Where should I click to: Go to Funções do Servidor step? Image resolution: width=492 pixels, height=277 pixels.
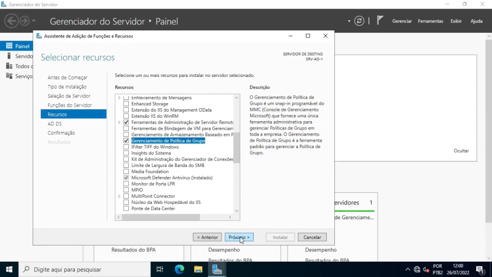pos(70,105)
